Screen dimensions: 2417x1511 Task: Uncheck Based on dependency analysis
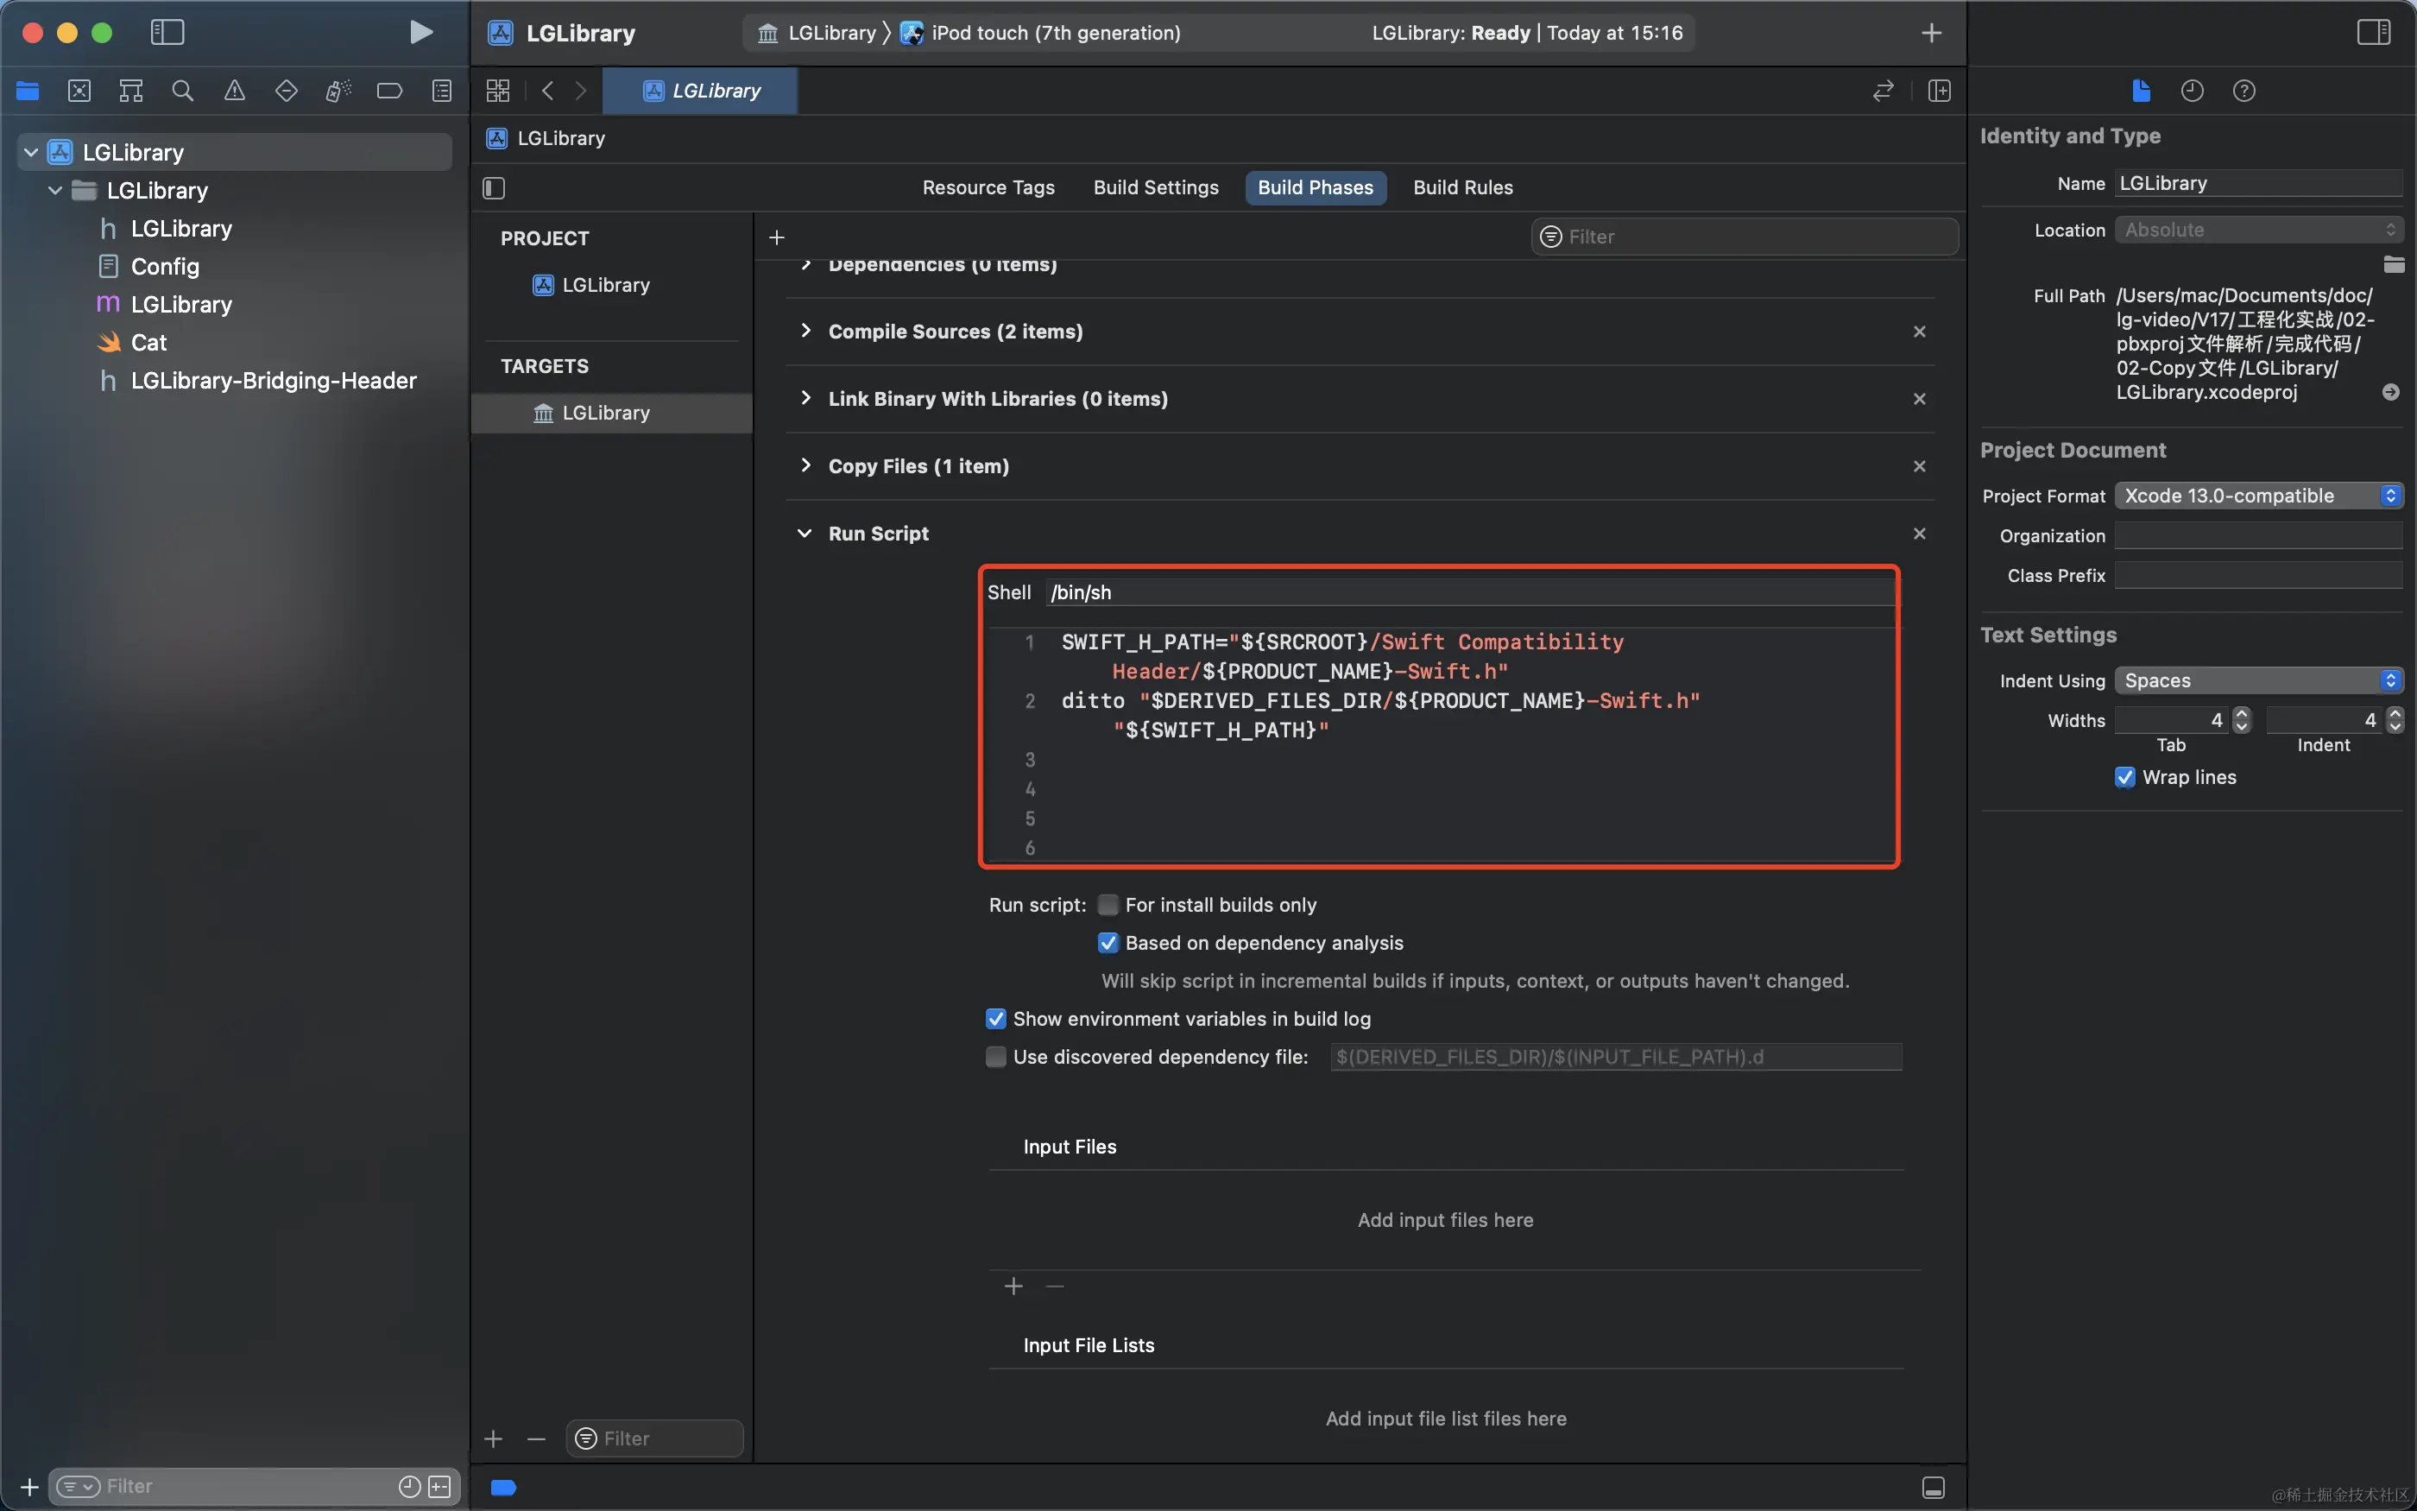click(1108, 942)
